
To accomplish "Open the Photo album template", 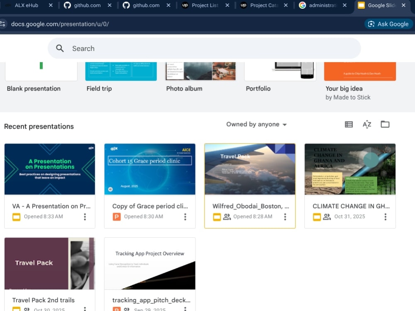I will pyautogui.click(x=200, y=71).
